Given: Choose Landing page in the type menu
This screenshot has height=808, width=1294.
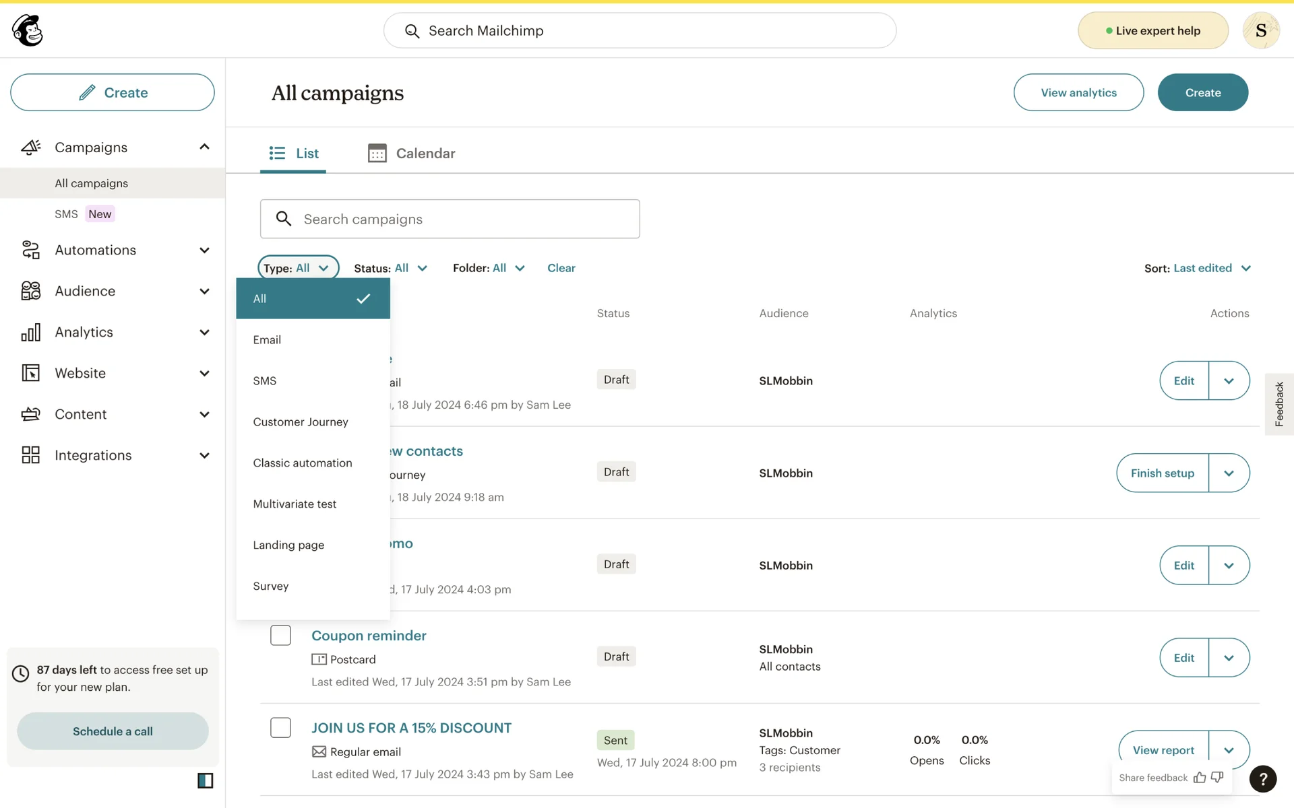Looking at the screenshot, I should pyautogui.click(x=288, y=545).
